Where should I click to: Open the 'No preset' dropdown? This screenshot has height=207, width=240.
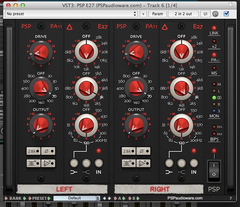[x=71, y=14]
